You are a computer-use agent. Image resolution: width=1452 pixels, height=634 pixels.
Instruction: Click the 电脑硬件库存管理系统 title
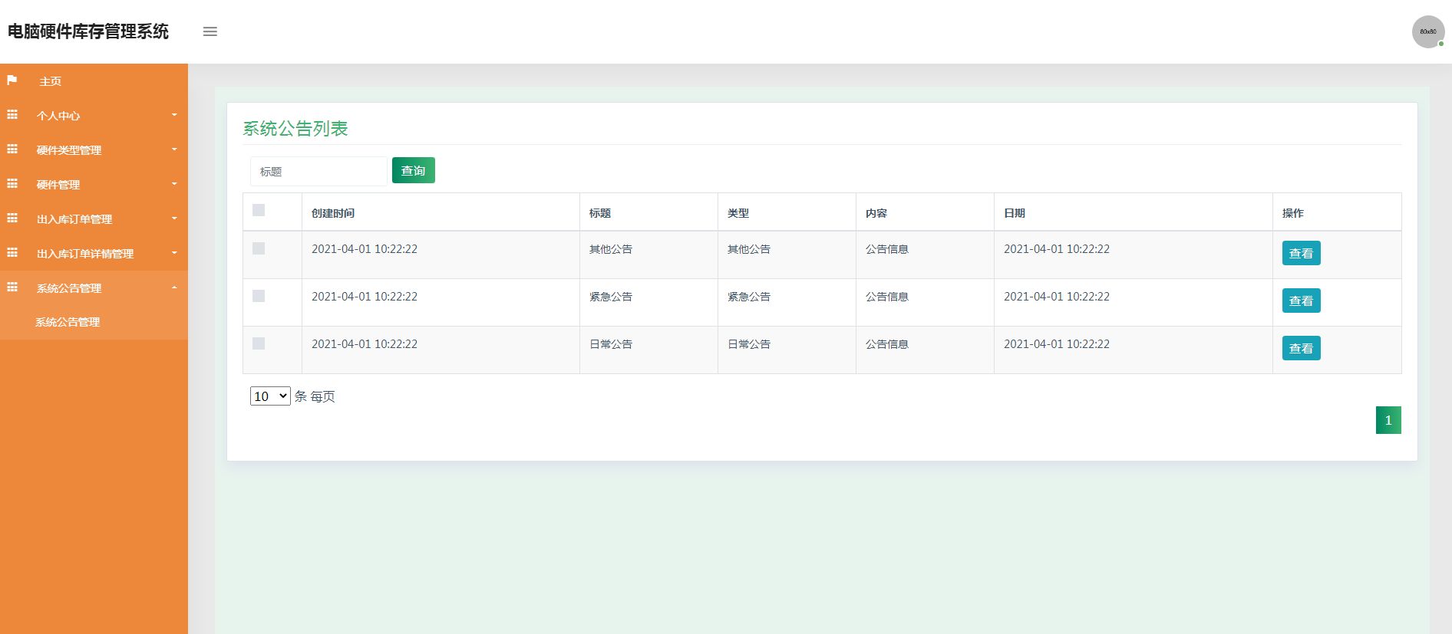(88, 31)
